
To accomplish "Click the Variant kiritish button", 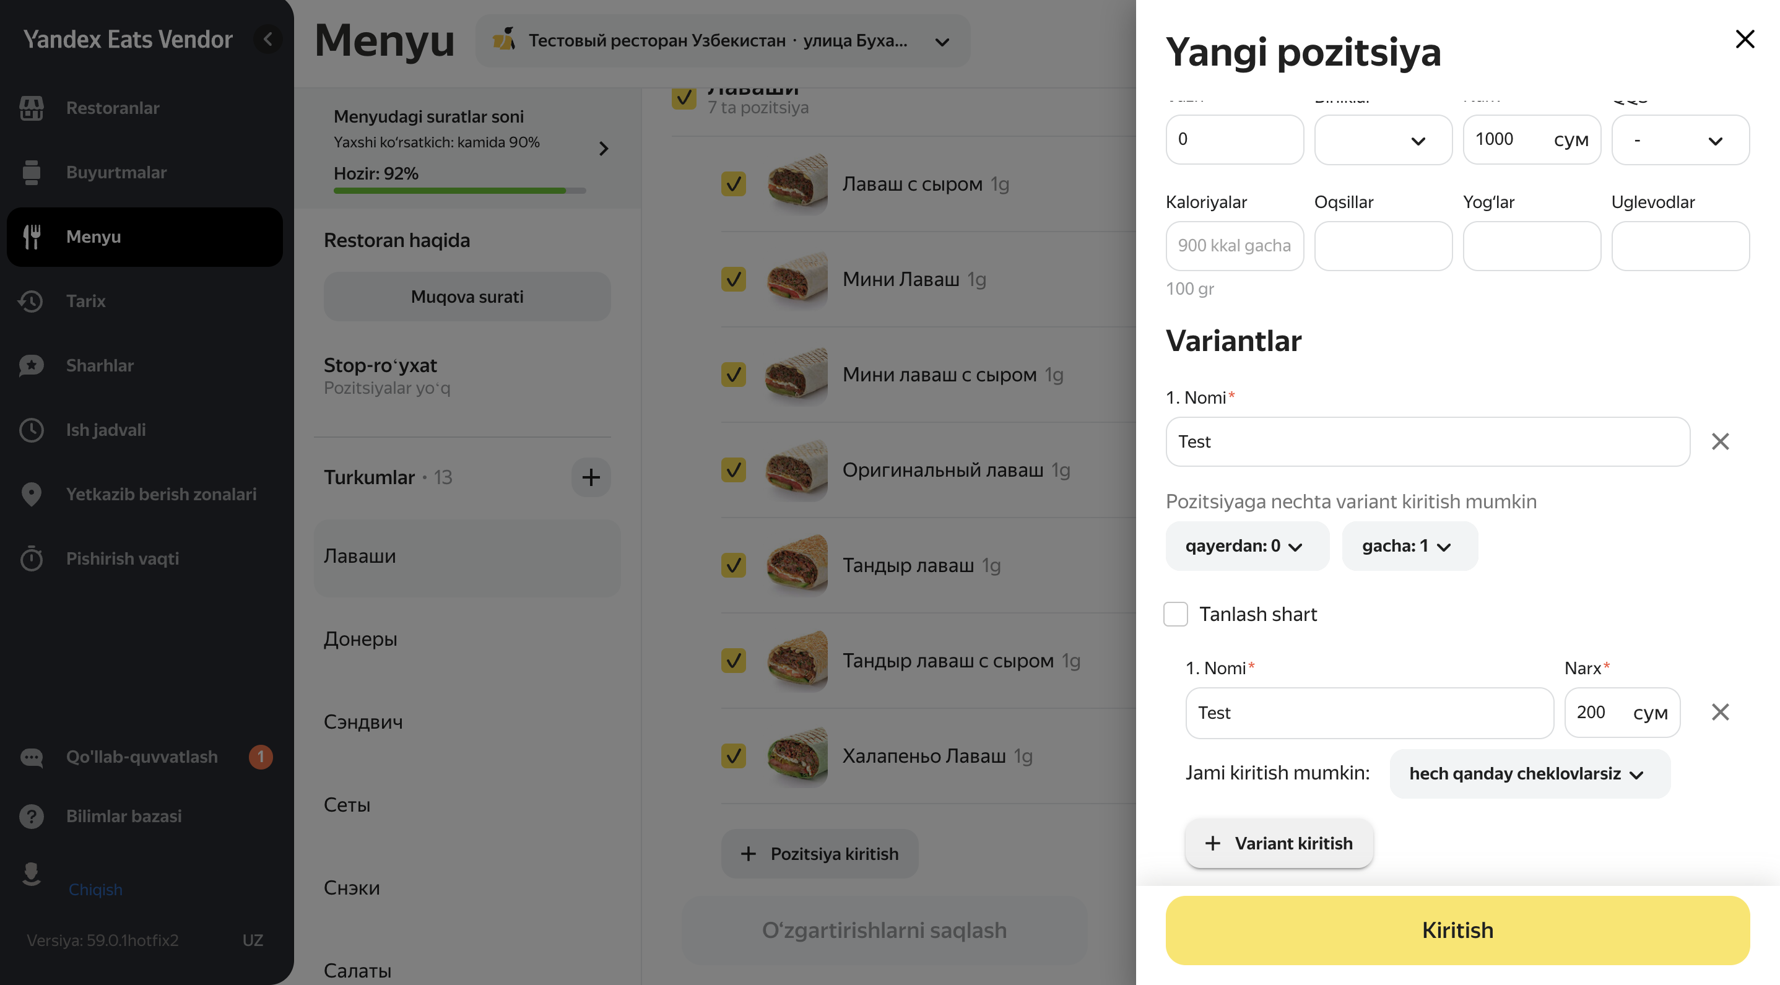I will pos(1279,843).
